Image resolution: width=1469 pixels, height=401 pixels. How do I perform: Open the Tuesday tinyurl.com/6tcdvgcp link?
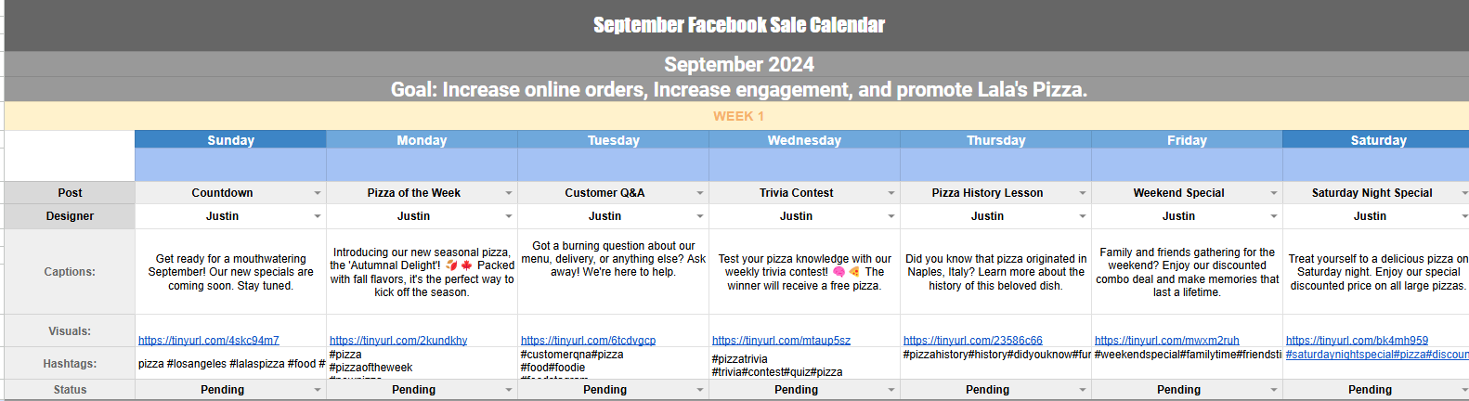588,341
